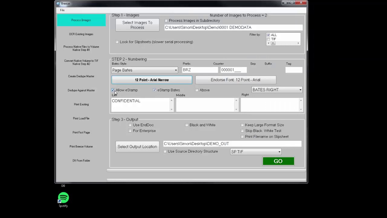
Task: Enable Use Source Directory Structure
Action: [x=165, y=151]
